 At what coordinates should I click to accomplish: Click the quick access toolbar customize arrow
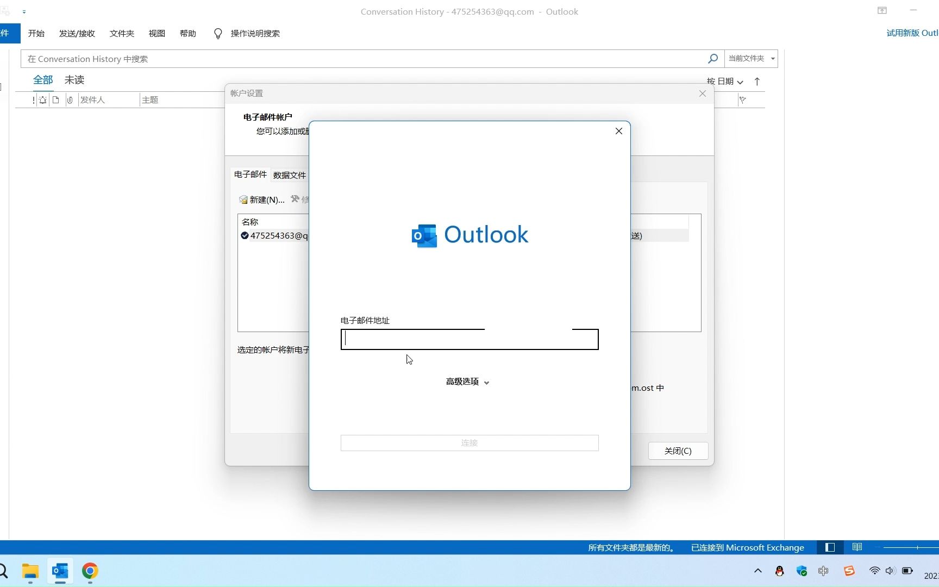(x=24, y=11)
